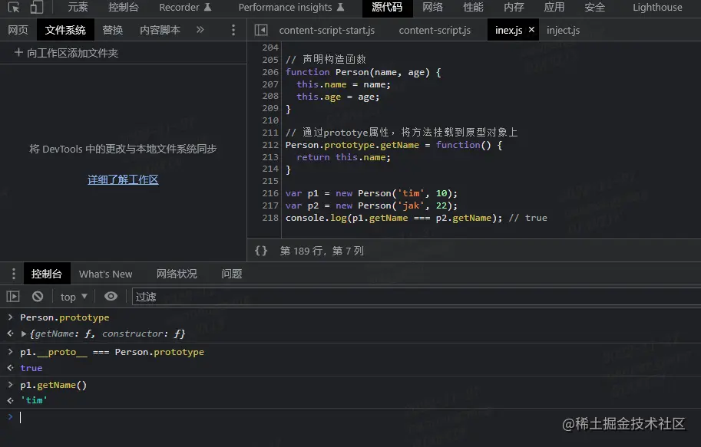Open the Performance insights tab
The width and height of the screenshot is (701, 447).
[x=291, y=7]
